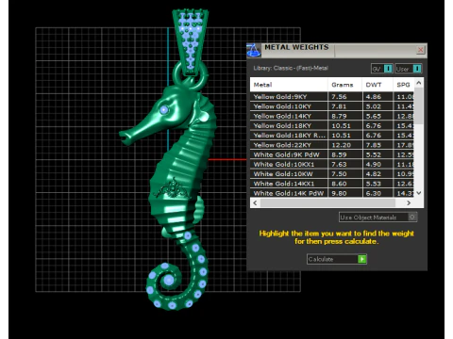The height and width of the screenshot is (339, 453).
Task: Click the 8.59 grams cell
Action: (344, 154)
